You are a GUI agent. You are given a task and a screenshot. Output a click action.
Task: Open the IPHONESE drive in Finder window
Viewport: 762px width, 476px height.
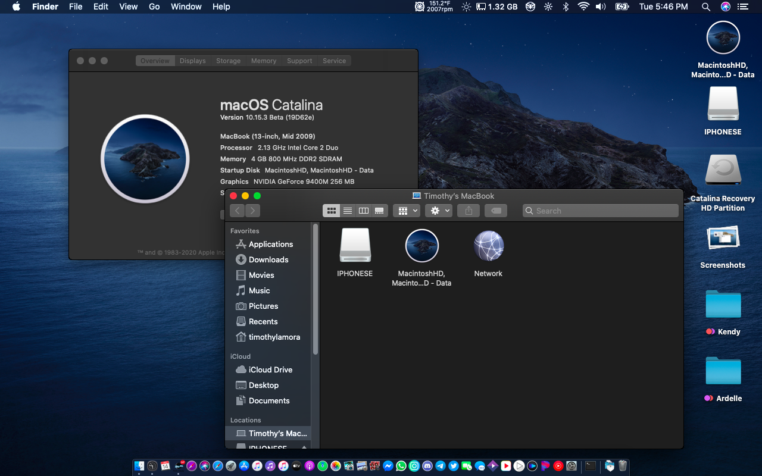tap(355, 246)
